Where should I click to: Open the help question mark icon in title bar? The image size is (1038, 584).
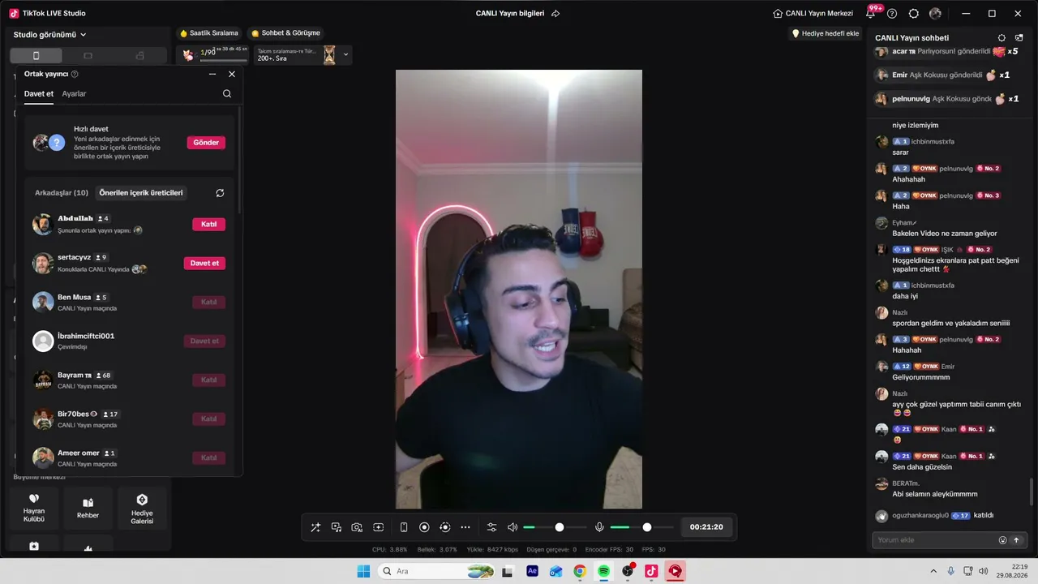pyautogui.click(x=892, y=14)
